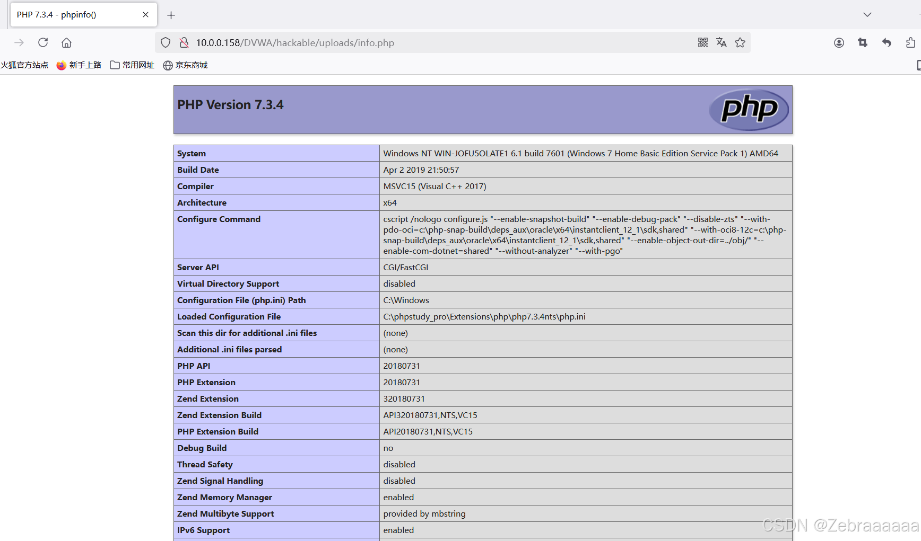The image size is (921, 541).
Task: Open the insecure connection lock icon
Action: [184, 42]
